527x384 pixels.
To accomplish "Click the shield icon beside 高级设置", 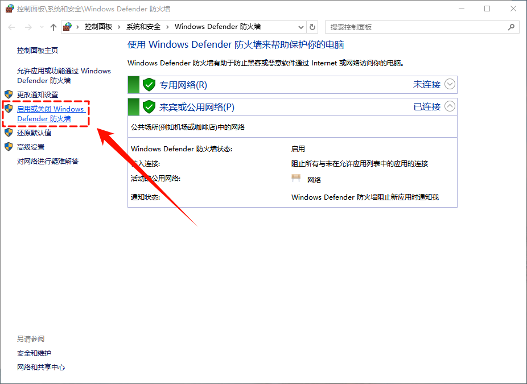I will (8, 146).
